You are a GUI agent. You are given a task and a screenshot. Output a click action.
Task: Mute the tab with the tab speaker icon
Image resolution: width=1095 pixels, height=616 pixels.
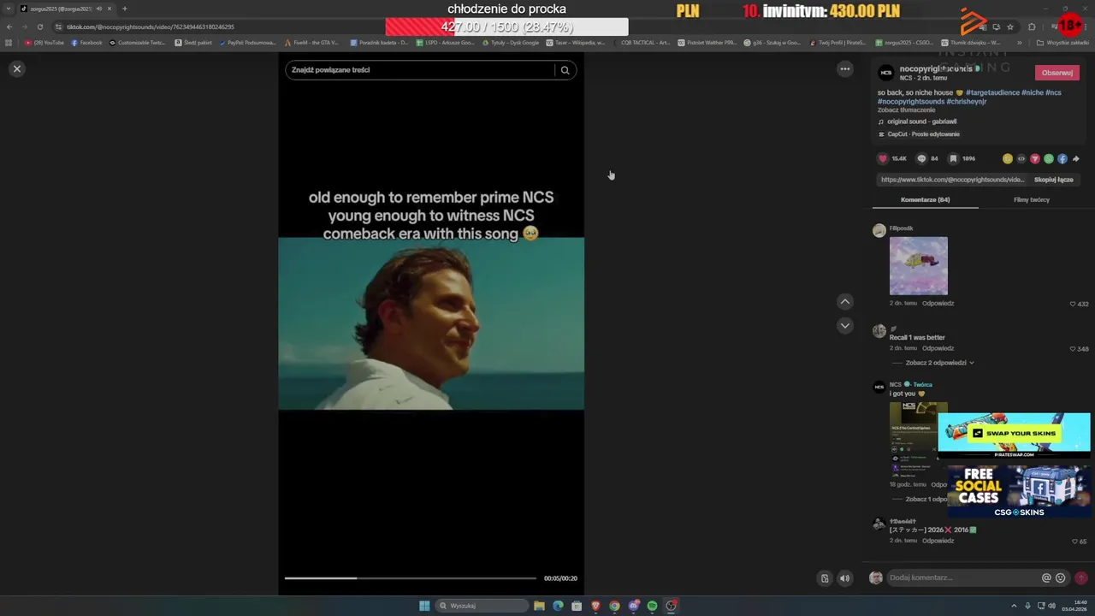(x=99, y=9)
